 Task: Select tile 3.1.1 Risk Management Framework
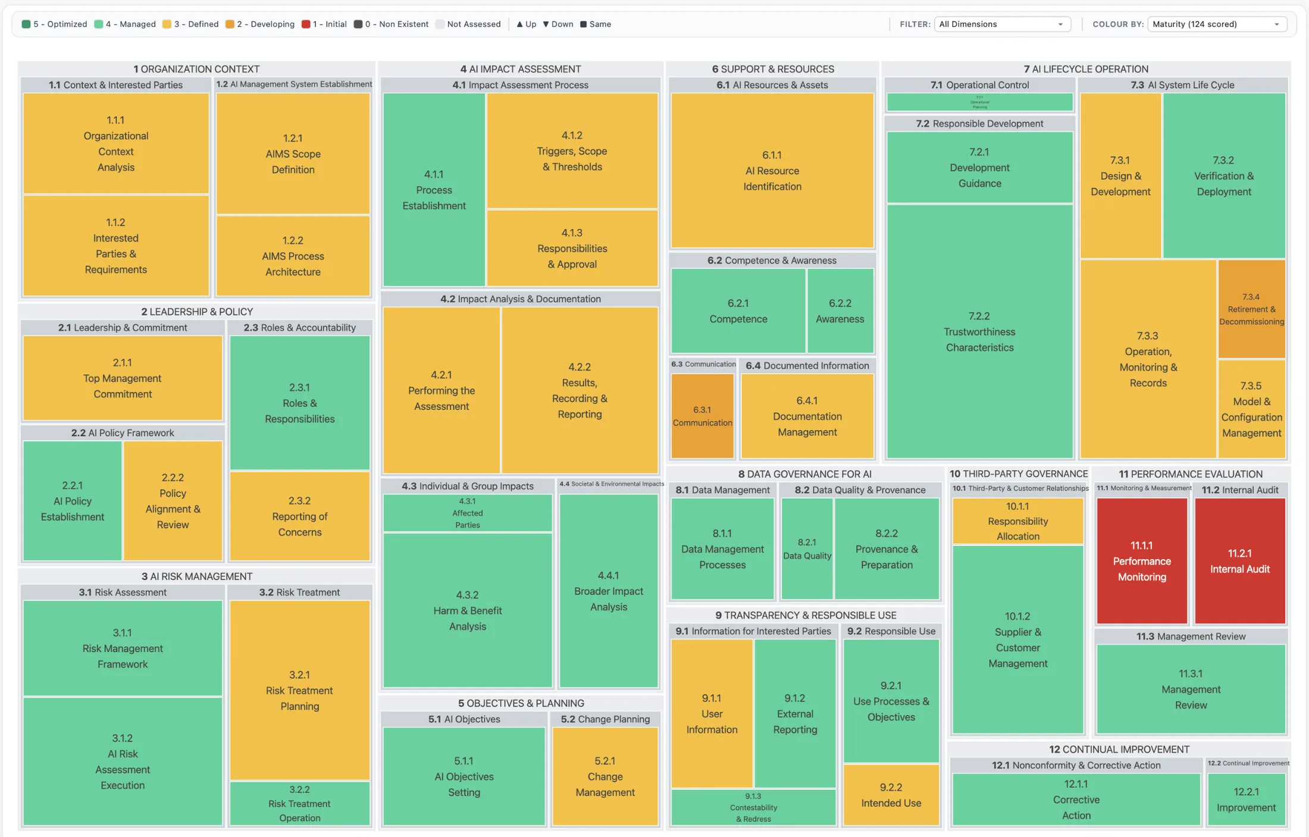[x=123, y=648]
